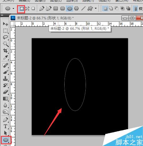Image resolution: width=143 pixels, height=146 pixels.
Task: Select the History Brush tool
Action: 5,85
